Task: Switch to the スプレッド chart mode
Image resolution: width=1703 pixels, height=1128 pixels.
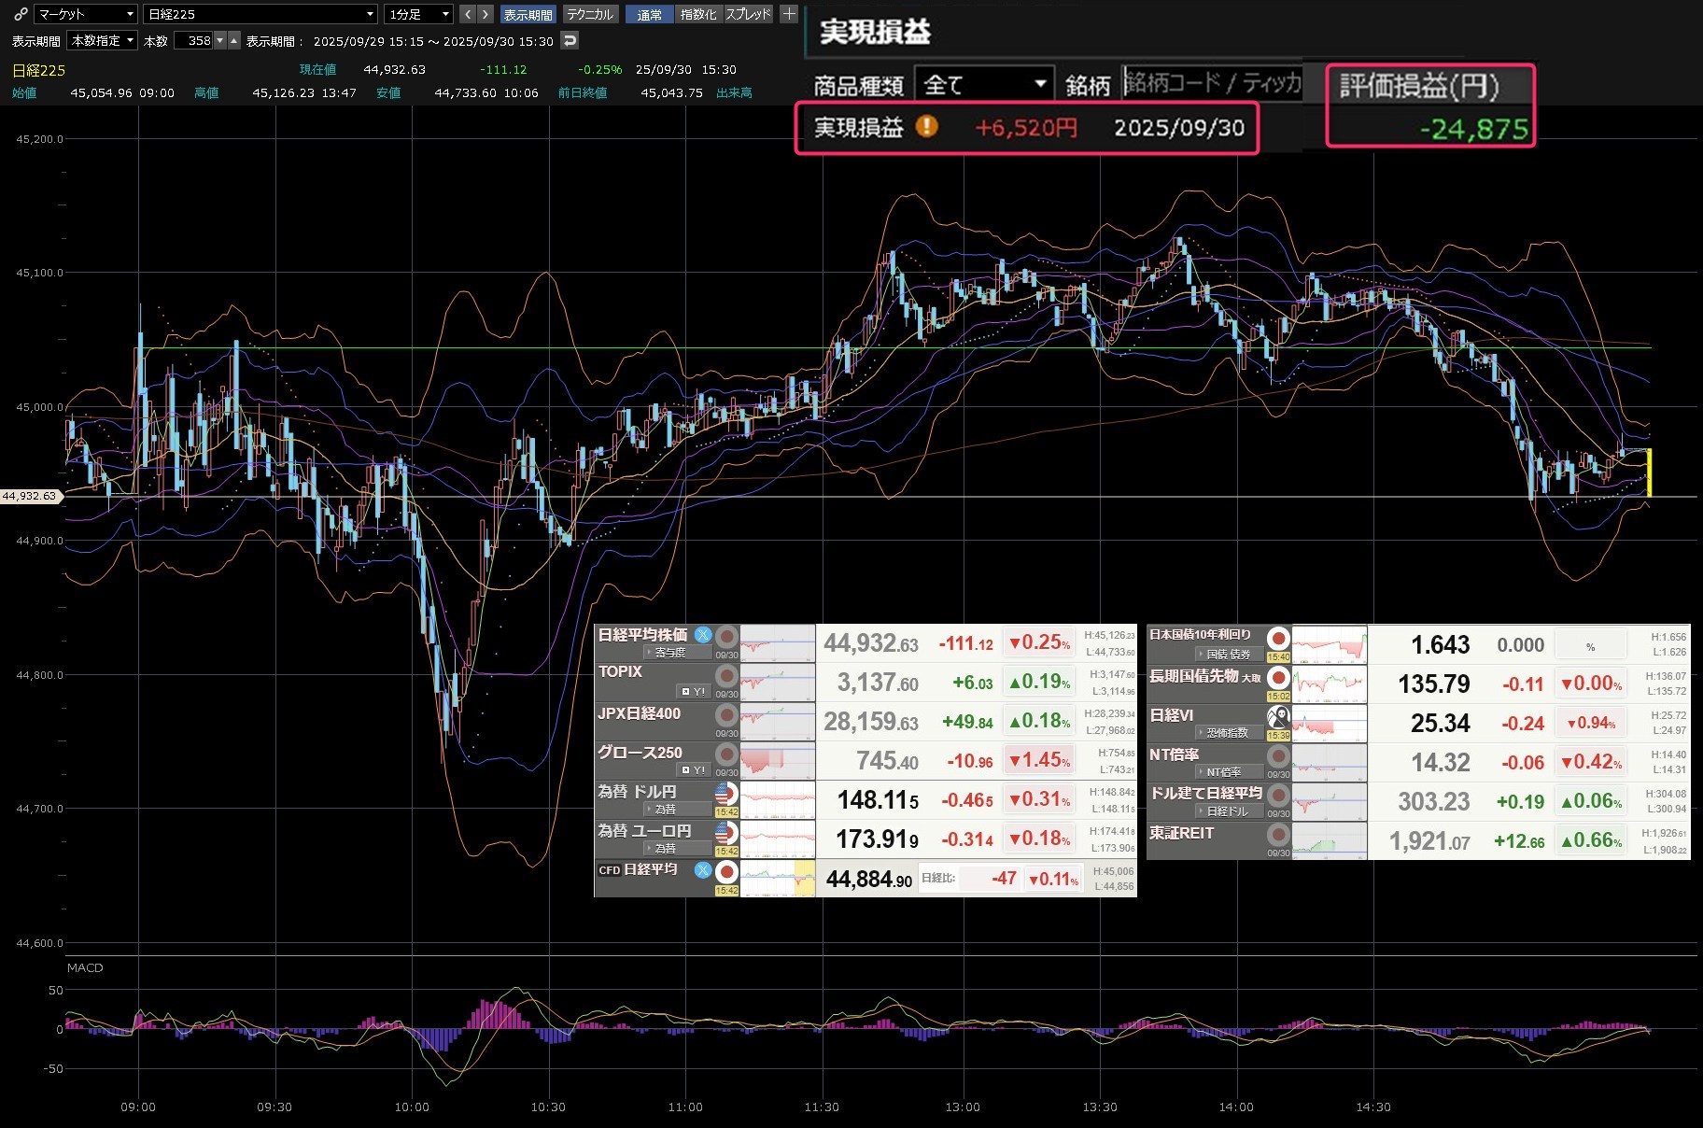Action: point(748,14)
